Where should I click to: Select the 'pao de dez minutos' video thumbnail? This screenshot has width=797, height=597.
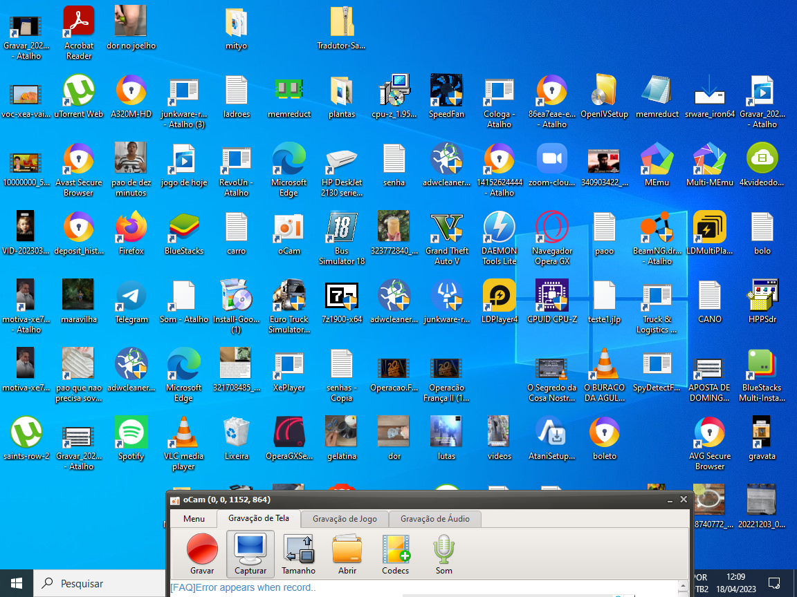coord(131,169)
